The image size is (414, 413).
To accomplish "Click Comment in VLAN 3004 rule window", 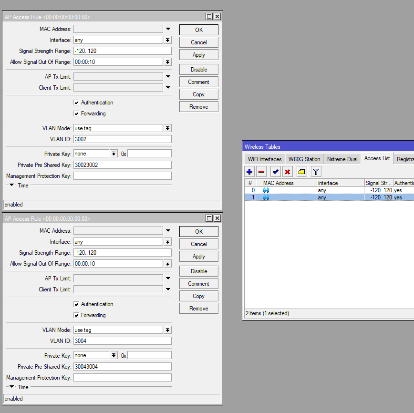I will coord(199,284).
